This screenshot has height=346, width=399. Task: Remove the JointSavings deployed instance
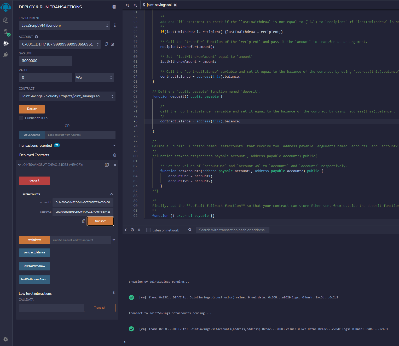pyautogui.click(x=115, y=165)
